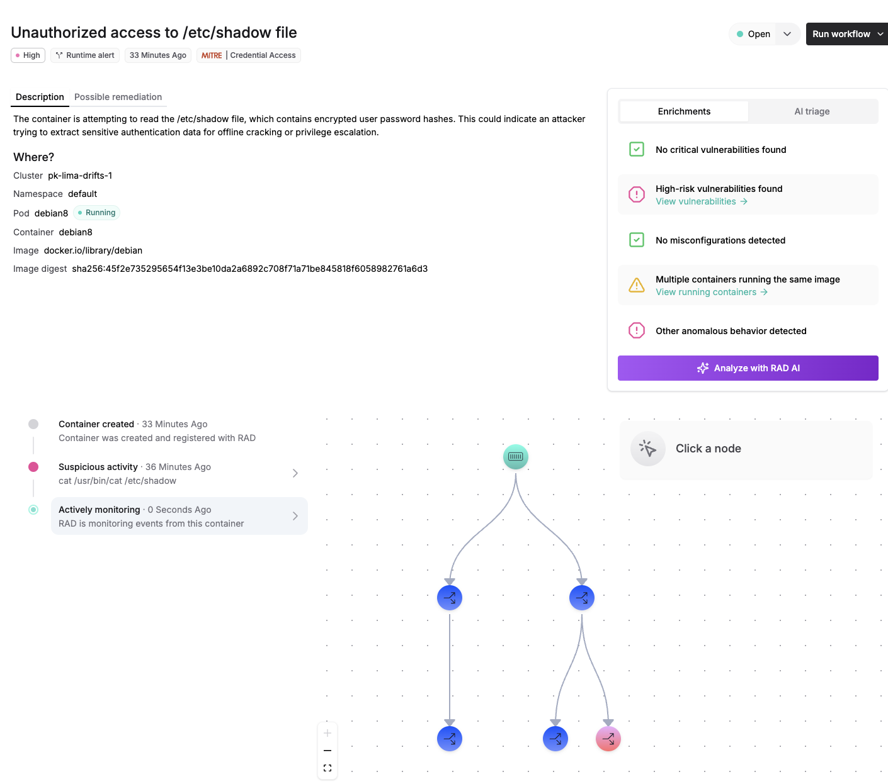Switch to the AI triage tab

click(x=812, y=111)
